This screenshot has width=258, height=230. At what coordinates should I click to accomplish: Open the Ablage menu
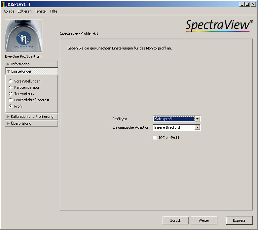pos(9,11)
